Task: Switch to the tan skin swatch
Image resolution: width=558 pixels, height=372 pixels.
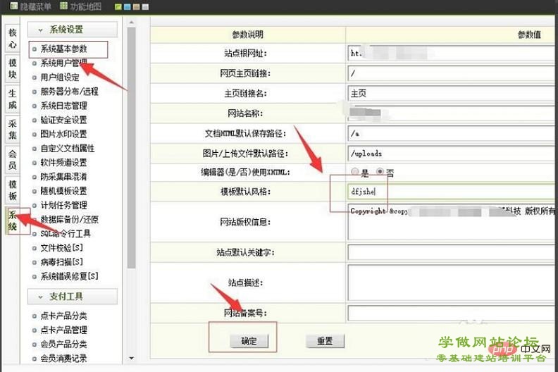Action: (x=136, y=7)
